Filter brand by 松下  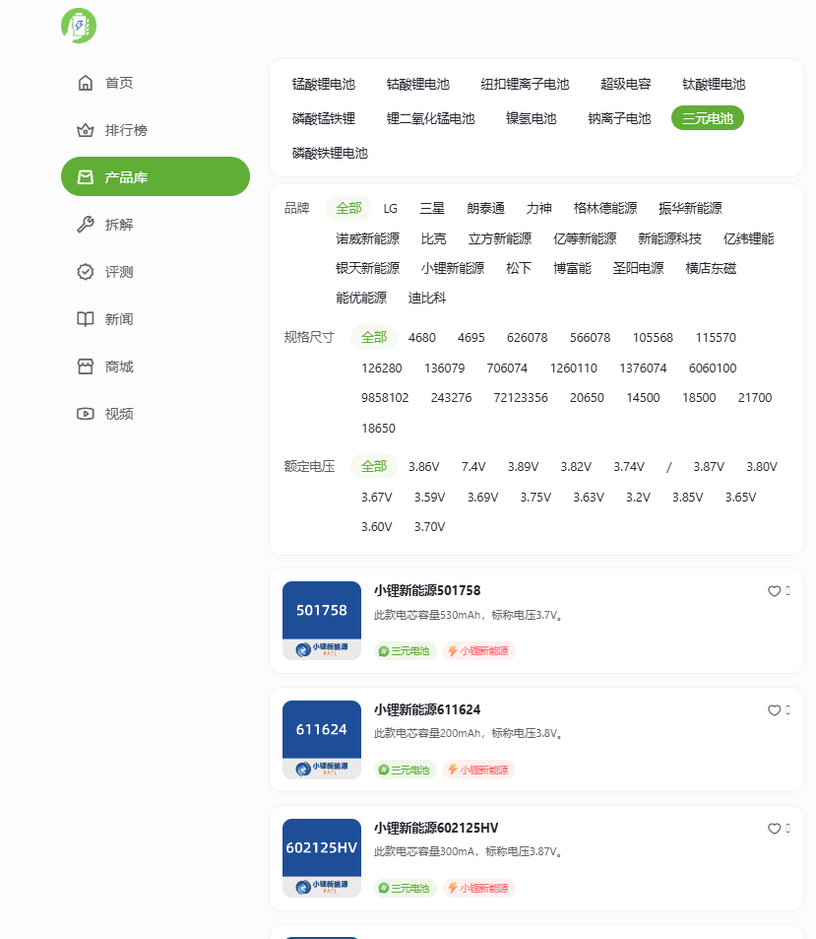pos(519,268)
